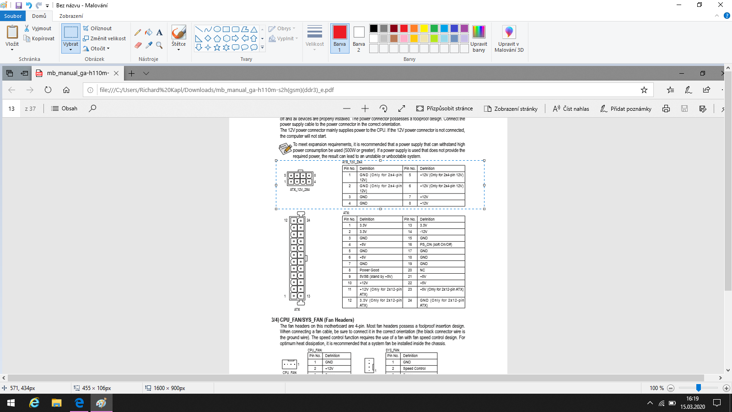
Task: Choose the Text tool
Action: click(159, 33)
